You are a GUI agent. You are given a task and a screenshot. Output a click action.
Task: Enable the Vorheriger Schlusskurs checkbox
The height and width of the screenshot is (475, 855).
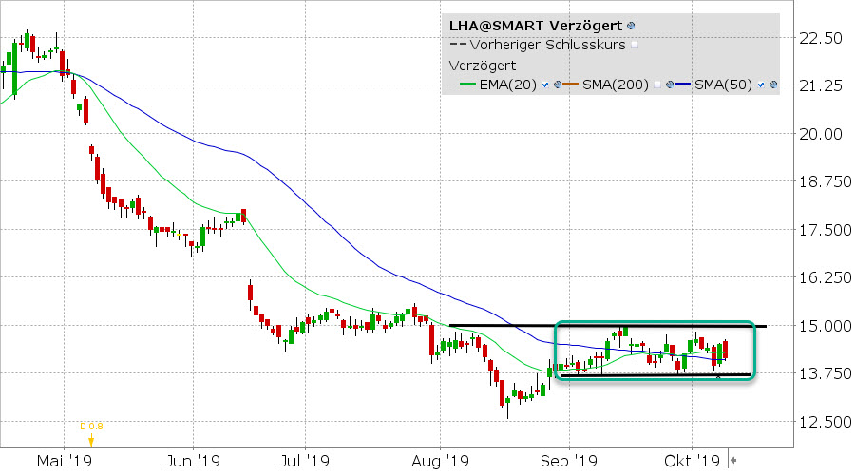tap(635, 46)
